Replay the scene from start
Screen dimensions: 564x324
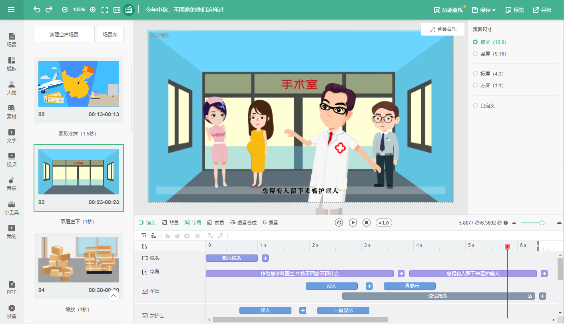[x=339, y=223]
